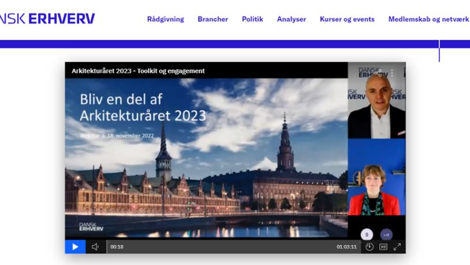This screenshot has width=470, height=265.
Task: Toggle HD video quality
Action: [383, 247]
